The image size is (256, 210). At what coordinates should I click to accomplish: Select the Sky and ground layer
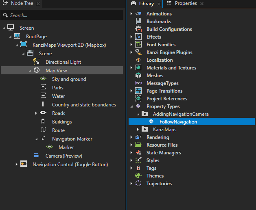pos(69,79)
